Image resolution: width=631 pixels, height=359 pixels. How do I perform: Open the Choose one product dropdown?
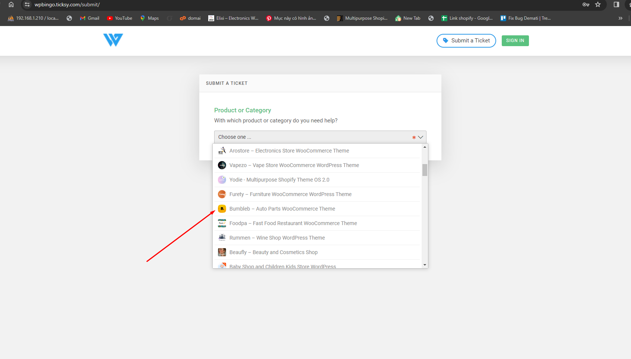[x=320, y=137]
